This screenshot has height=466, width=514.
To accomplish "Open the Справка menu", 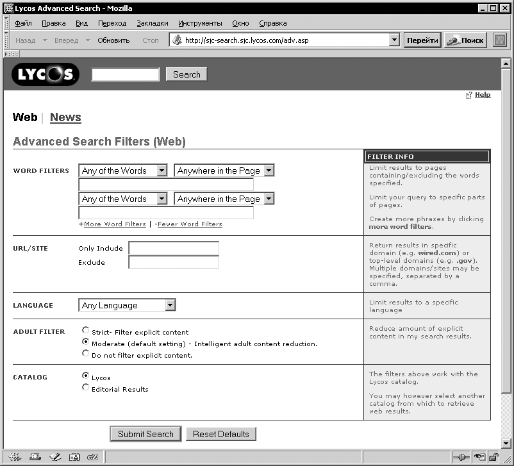I will [x=273, y=23].
